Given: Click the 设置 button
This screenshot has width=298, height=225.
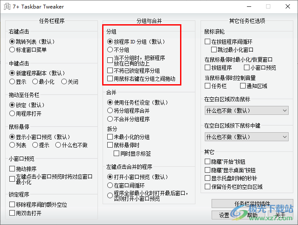Looking at the screenshot, I should pyautogui.click(x=224, y=215).
